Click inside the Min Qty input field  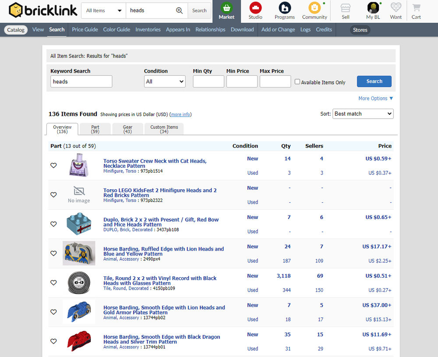(x=208, y=81)
